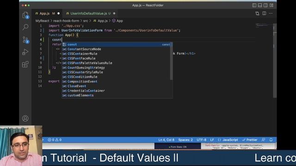Choose CSSContainerRule from suggestions
The height and width of the screenshot is (166, 296).
[116, 53]
